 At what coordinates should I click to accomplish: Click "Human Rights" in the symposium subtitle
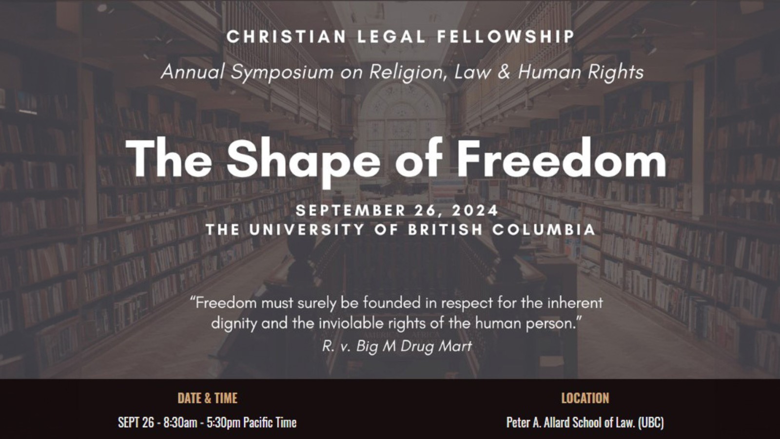coord(581,72)
